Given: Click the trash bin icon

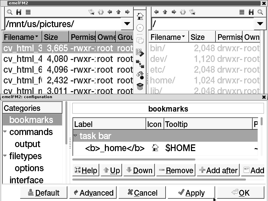Looking at the screenshot, I should click(140, 86).
